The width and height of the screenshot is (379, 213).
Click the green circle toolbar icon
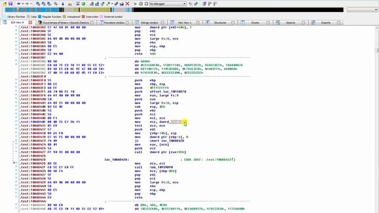tap(83, 4)
